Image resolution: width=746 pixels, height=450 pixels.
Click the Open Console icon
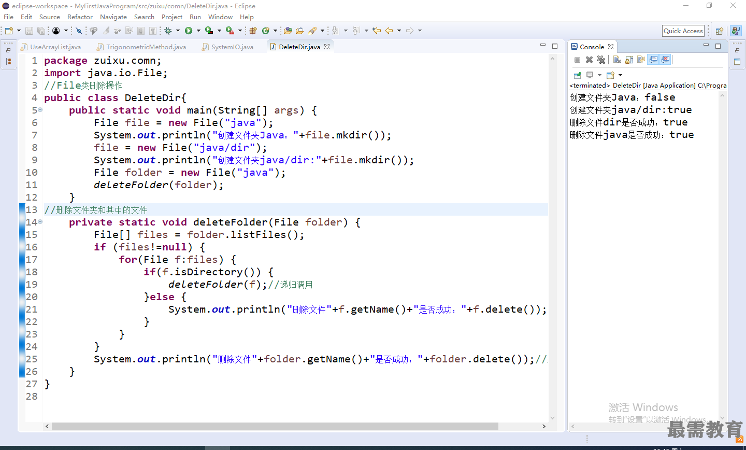point(610,75)
